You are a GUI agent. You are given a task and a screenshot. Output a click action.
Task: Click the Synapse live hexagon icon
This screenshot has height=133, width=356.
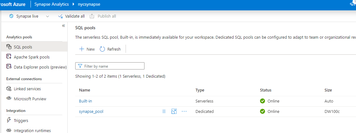(x=11, y=16)
